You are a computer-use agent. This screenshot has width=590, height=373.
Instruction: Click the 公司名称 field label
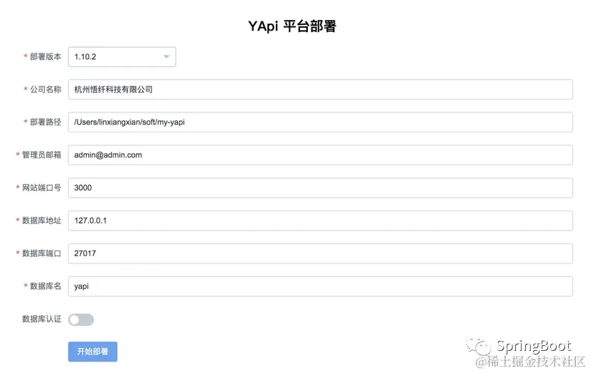pyautogui.click(x=45, y=89)
